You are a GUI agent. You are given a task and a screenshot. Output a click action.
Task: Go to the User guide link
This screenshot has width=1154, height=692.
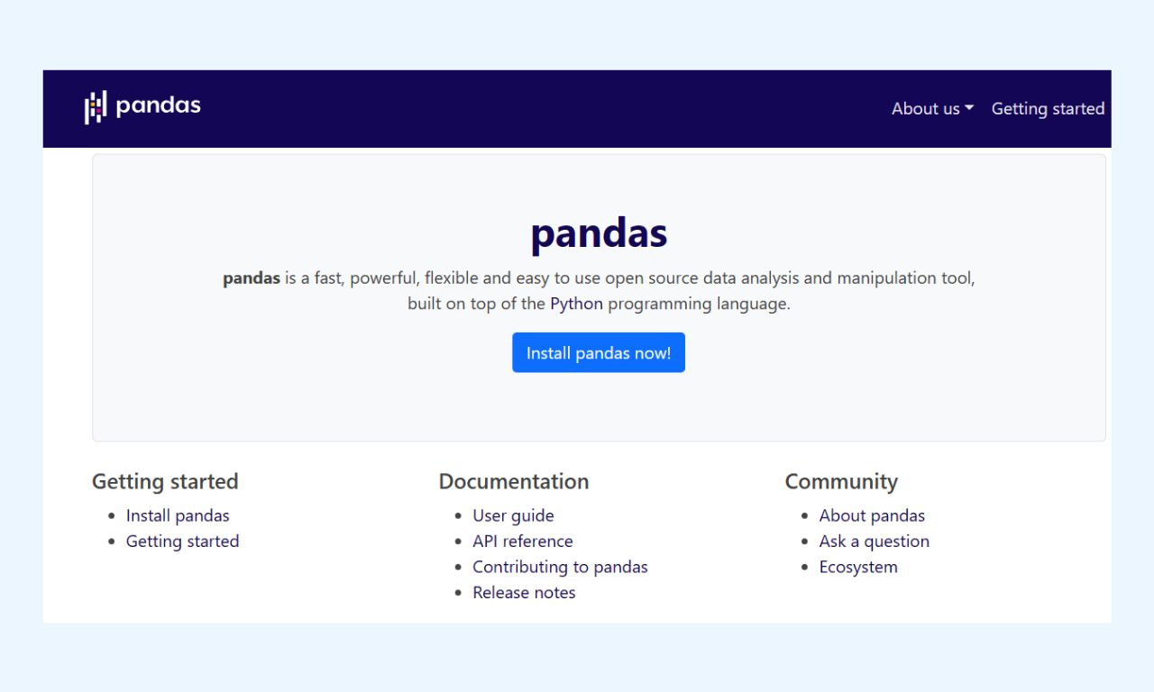513,515
